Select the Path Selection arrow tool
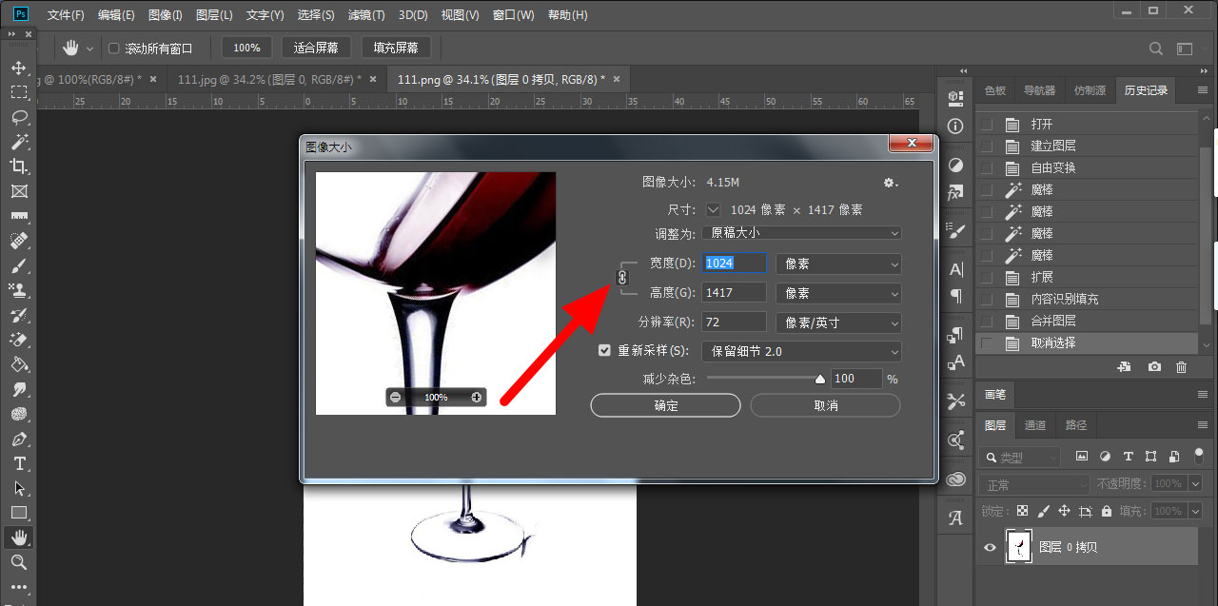The width and height of the screenshot is (1218, 606). 19,488
